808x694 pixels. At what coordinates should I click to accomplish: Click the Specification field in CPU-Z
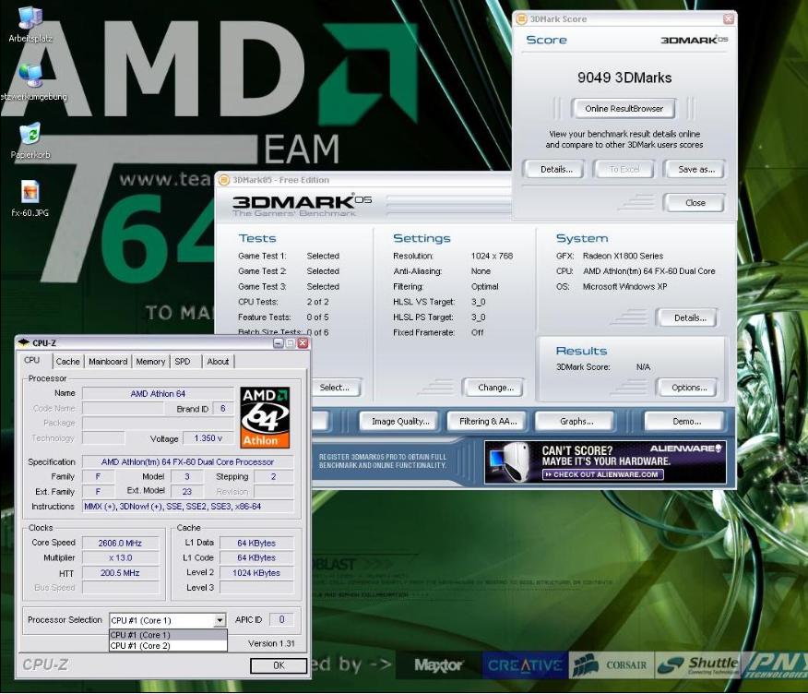(187, 462)
